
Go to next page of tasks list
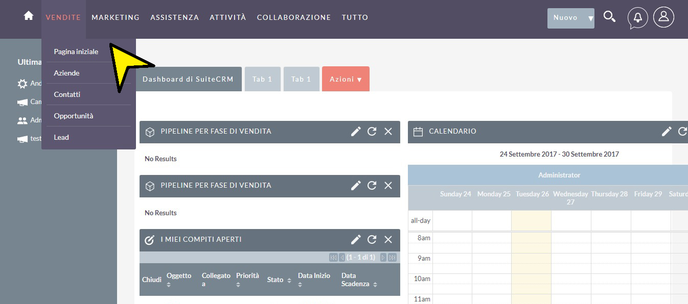coord(383,258)
